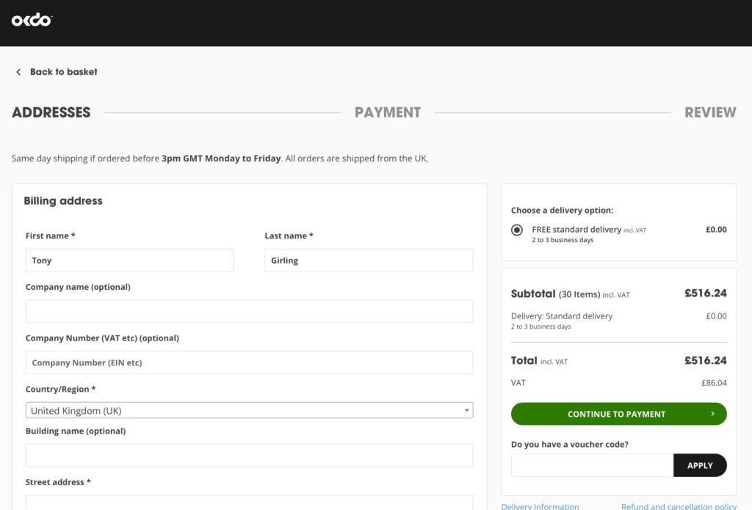This screenshot has width=752, height=510.
Task: Click the Building name input field
Action: tap(249, 455)
